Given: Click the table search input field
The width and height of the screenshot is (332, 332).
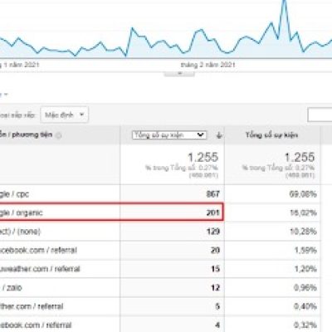Looking at the screenshot, I should point(320,115).
